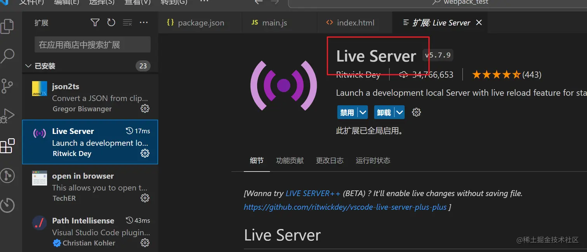
Task: Switch to index.html editor tab
Action: point(355,23)
